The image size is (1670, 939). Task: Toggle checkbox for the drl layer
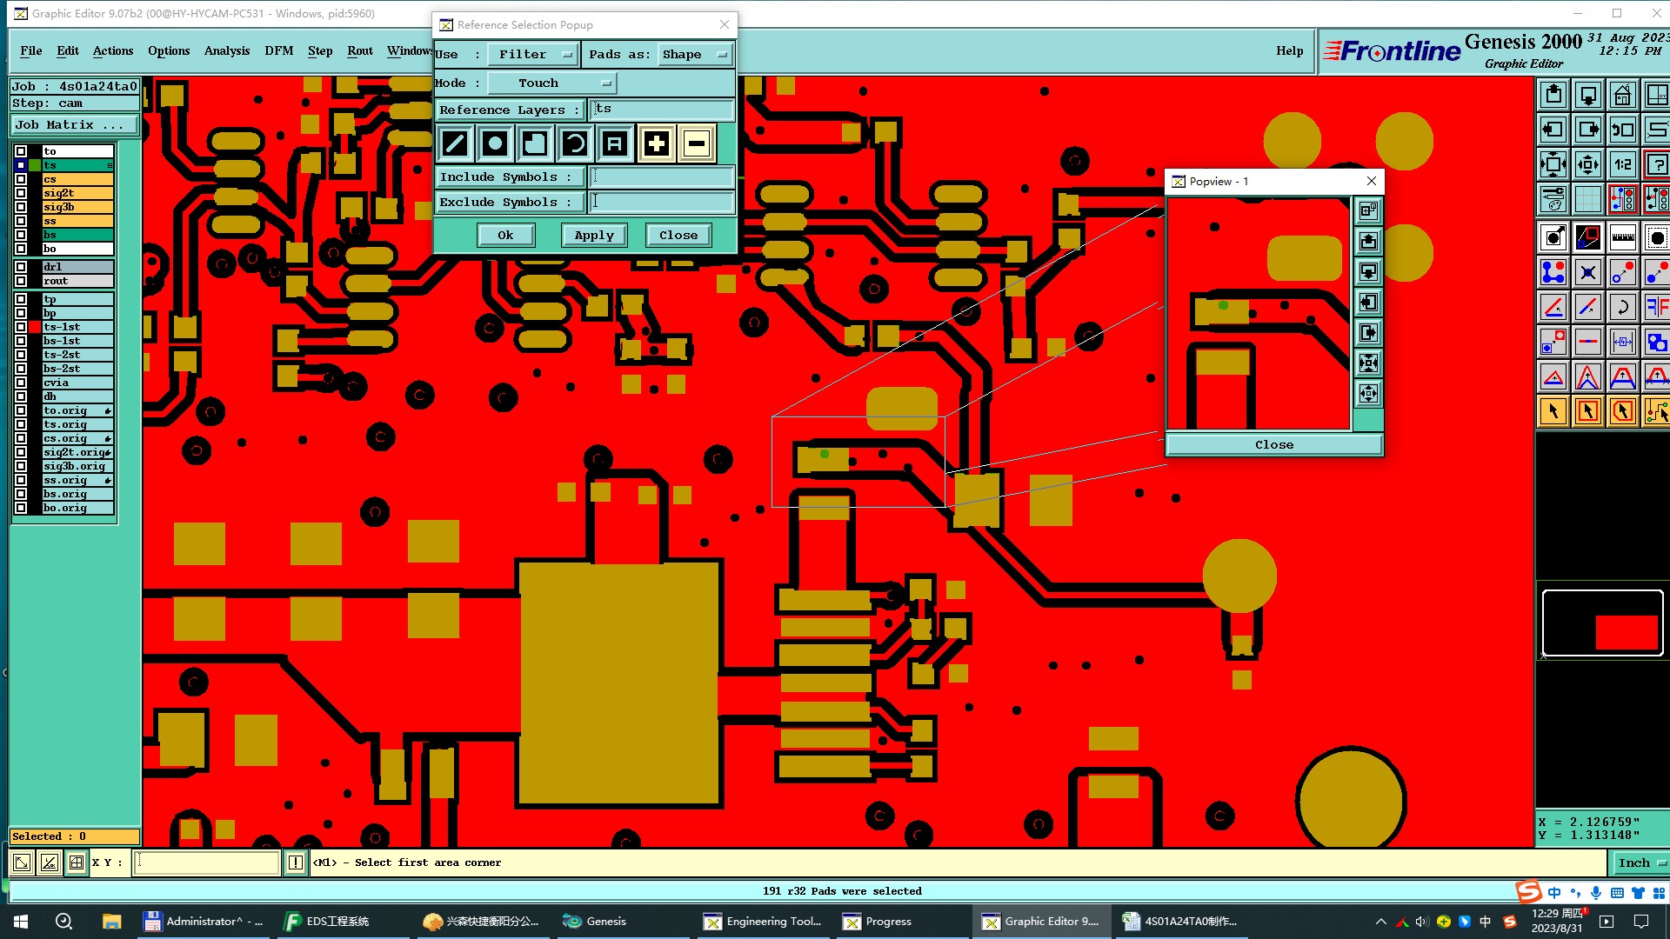coord(21,267)
